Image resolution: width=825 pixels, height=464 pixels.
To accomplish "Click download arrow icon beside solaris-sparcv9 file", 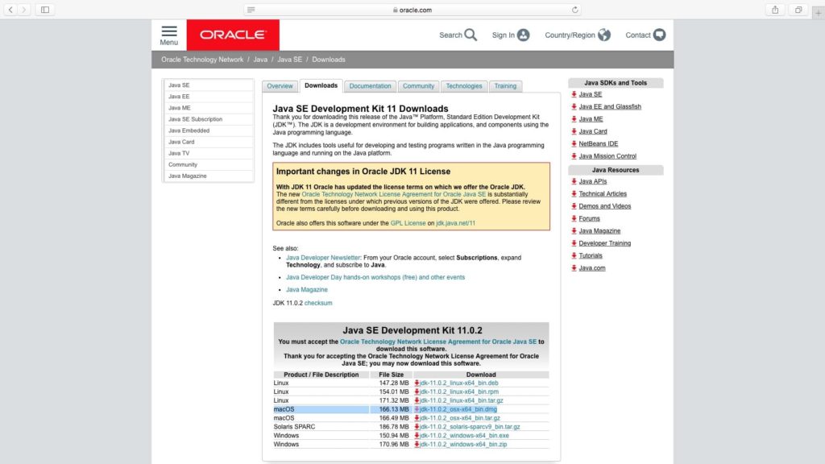I will point(417,427).
